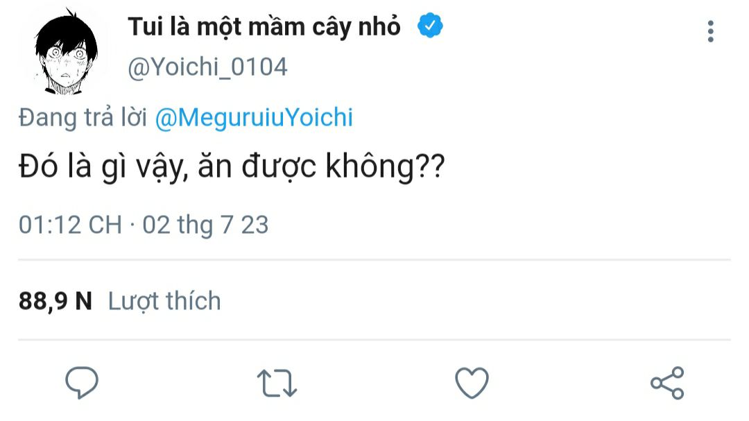Open the three-dot more options menu
This screenshot has height=421, width=749.
[x=711, y=31]
